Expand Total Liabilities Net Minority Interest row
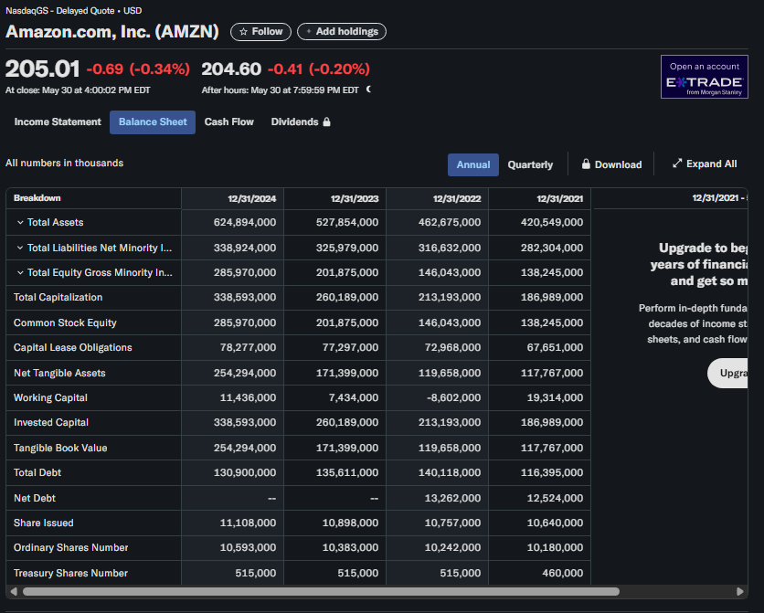 coord(20,248)
